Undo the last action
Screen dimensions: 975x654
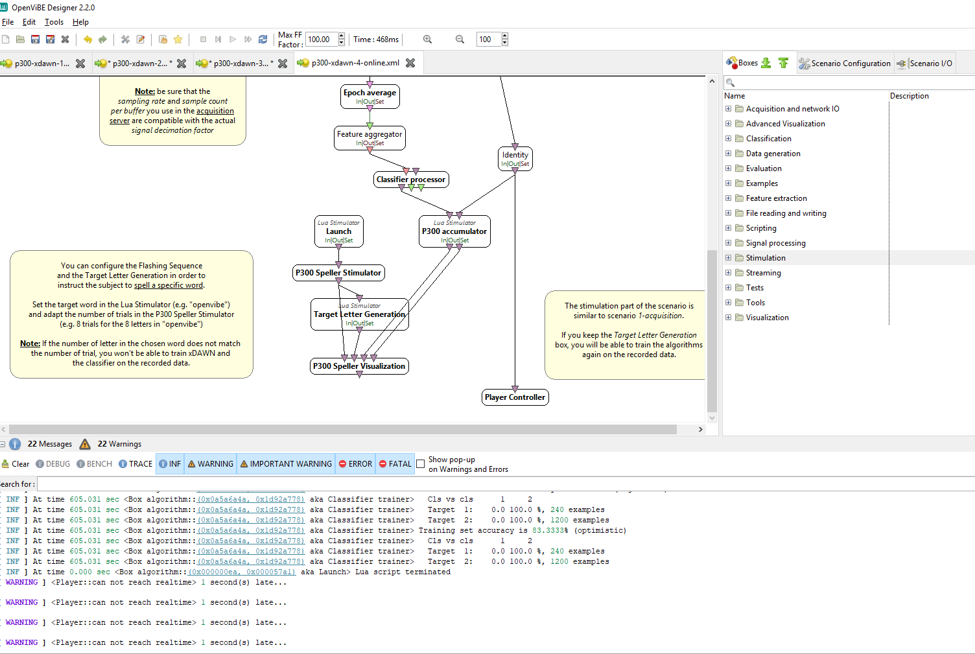click(x=88, y=40)
